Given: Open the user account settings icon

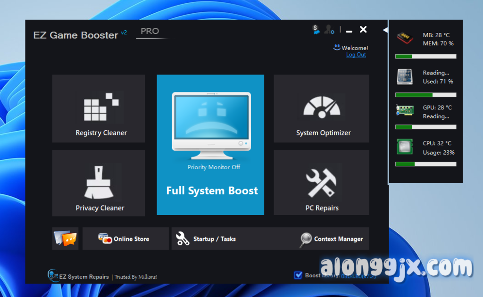Looking at the screenshot, I should tap(329, 30).
